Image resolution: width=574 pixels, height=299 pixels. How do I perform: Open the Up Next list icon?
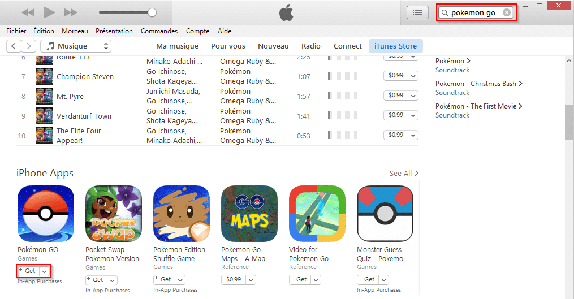417,12
